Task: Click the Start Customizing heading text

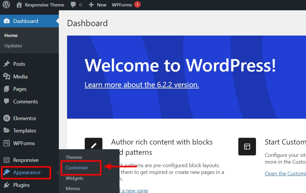Action: (285, 142)
